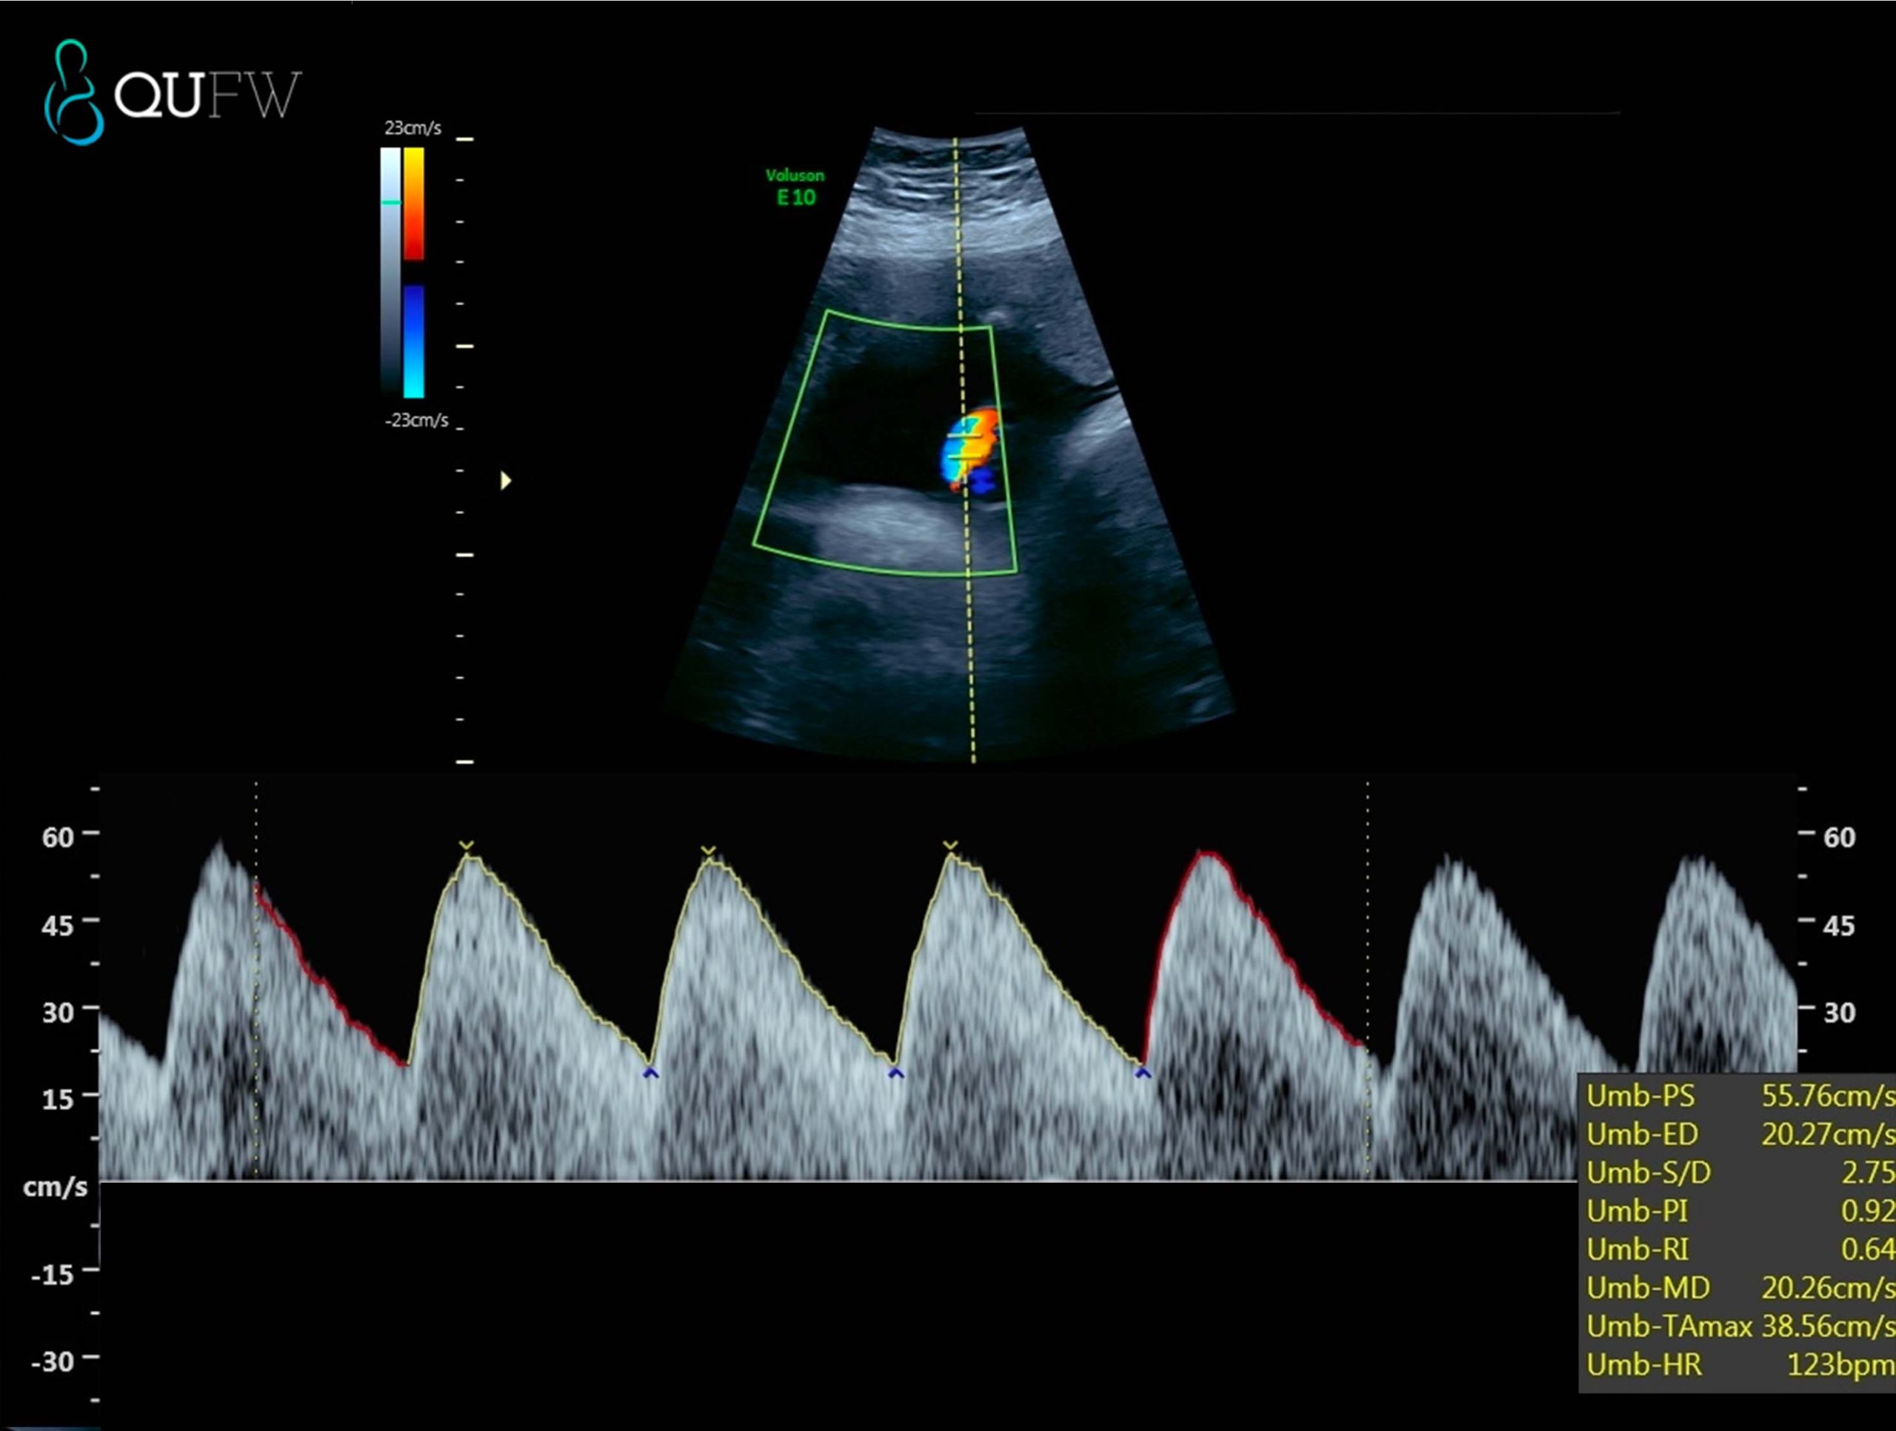Click the red-yellow color Doppler scale bar
The image size is (1896, 1431).
tap(413, 203)
